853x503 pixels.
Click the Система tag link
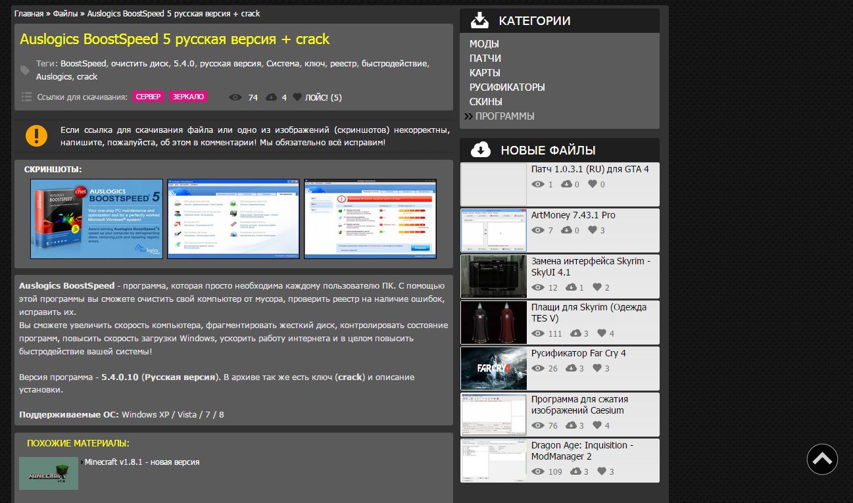[x=283, y=64]
